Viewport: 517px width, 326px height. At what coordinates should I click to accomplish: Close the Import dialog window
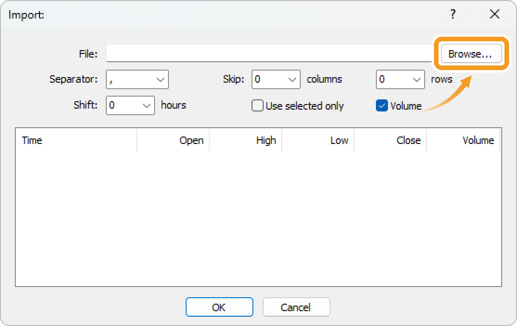tap(495, 14)
